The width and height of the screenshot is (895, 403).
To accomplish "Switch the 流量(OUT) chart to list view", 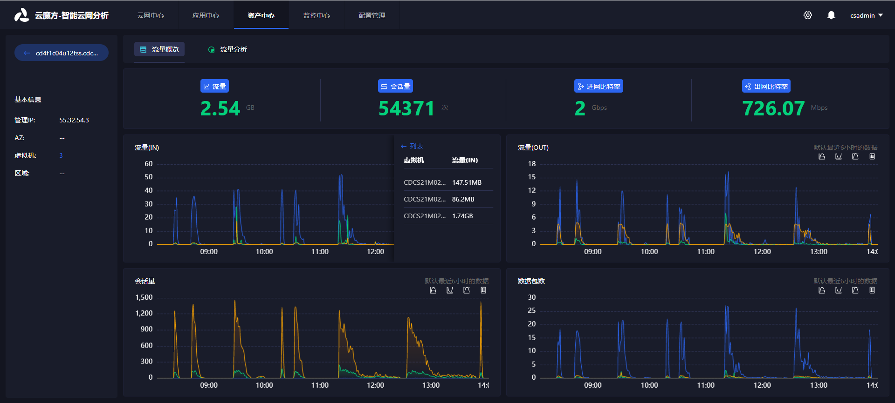I will (x=872, y=157).
